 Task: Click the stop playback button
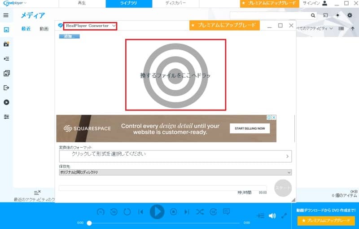coord(173,212)
